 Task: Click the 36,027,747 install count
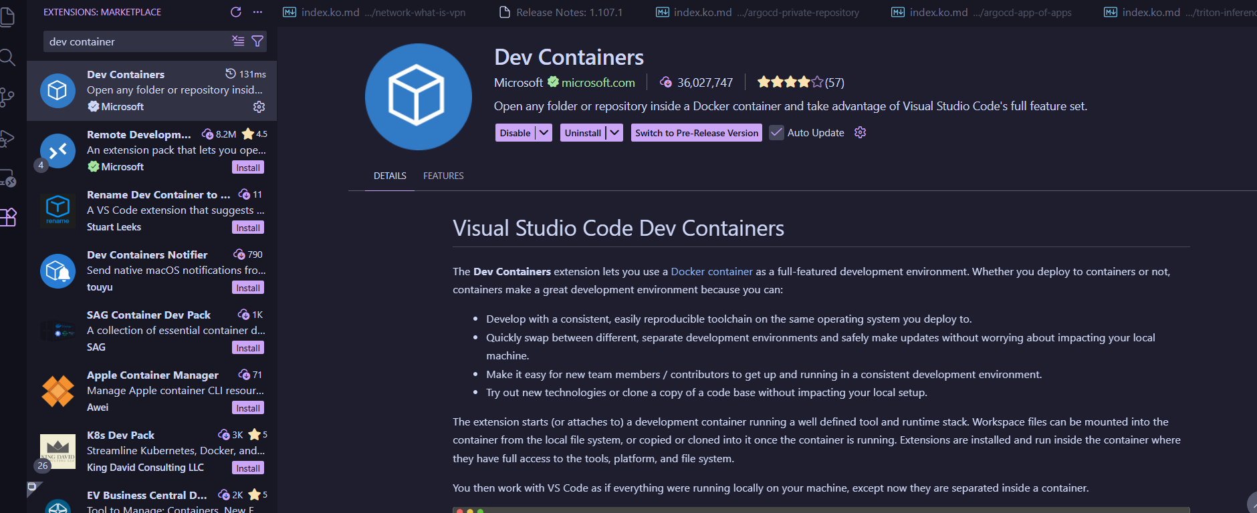tap(696, 82)
